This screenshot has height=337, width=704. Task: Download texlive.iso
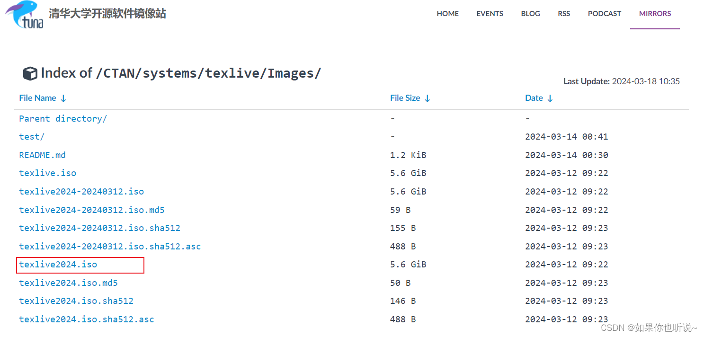tap(47, 173)
